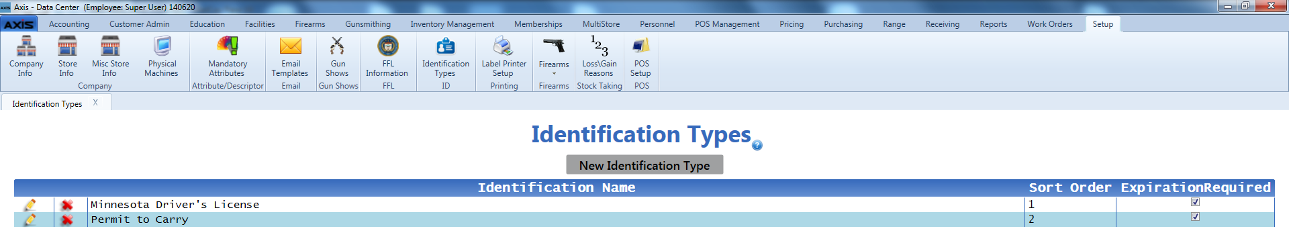Open Gun Shows setup
The width and height of the screenshot is (1289, 245).
(x=337, y=56)
